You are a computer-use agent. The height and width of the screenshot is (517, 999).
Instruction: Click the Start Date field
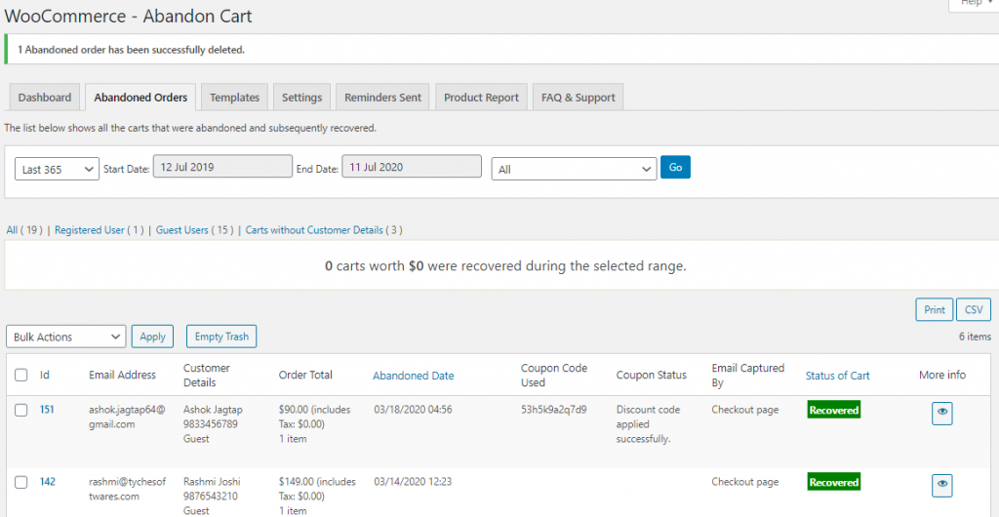(x=223, y=168)
